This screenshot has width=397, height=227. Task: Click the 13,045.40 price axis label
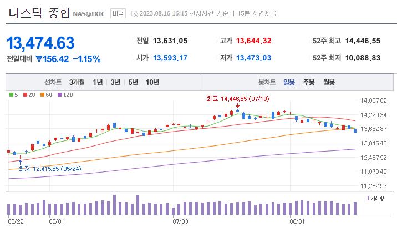(x=374, y=143)
